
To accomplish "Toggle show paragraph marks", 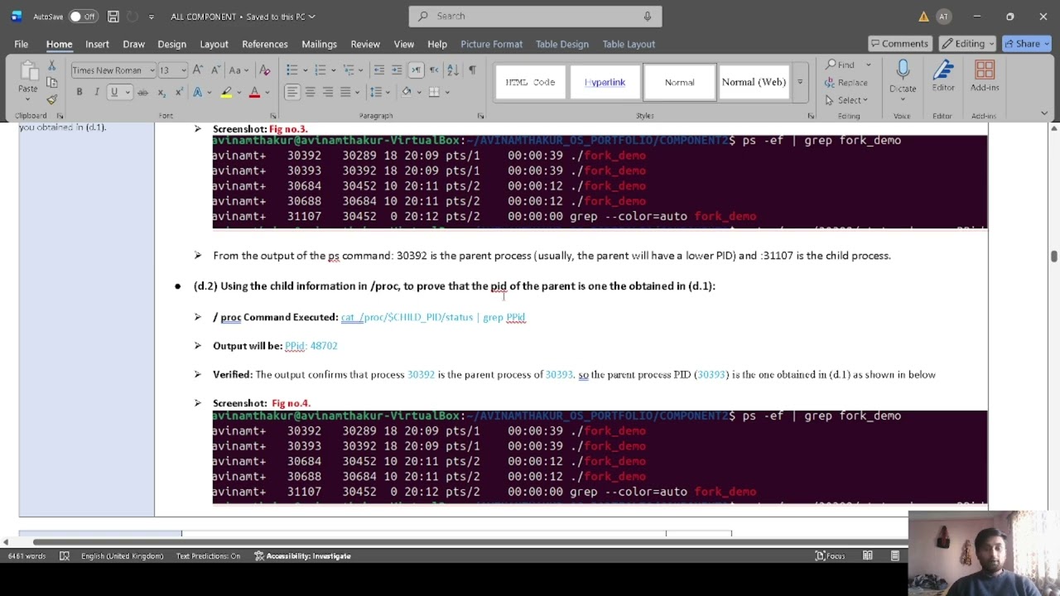I will [x=472, y=70].
